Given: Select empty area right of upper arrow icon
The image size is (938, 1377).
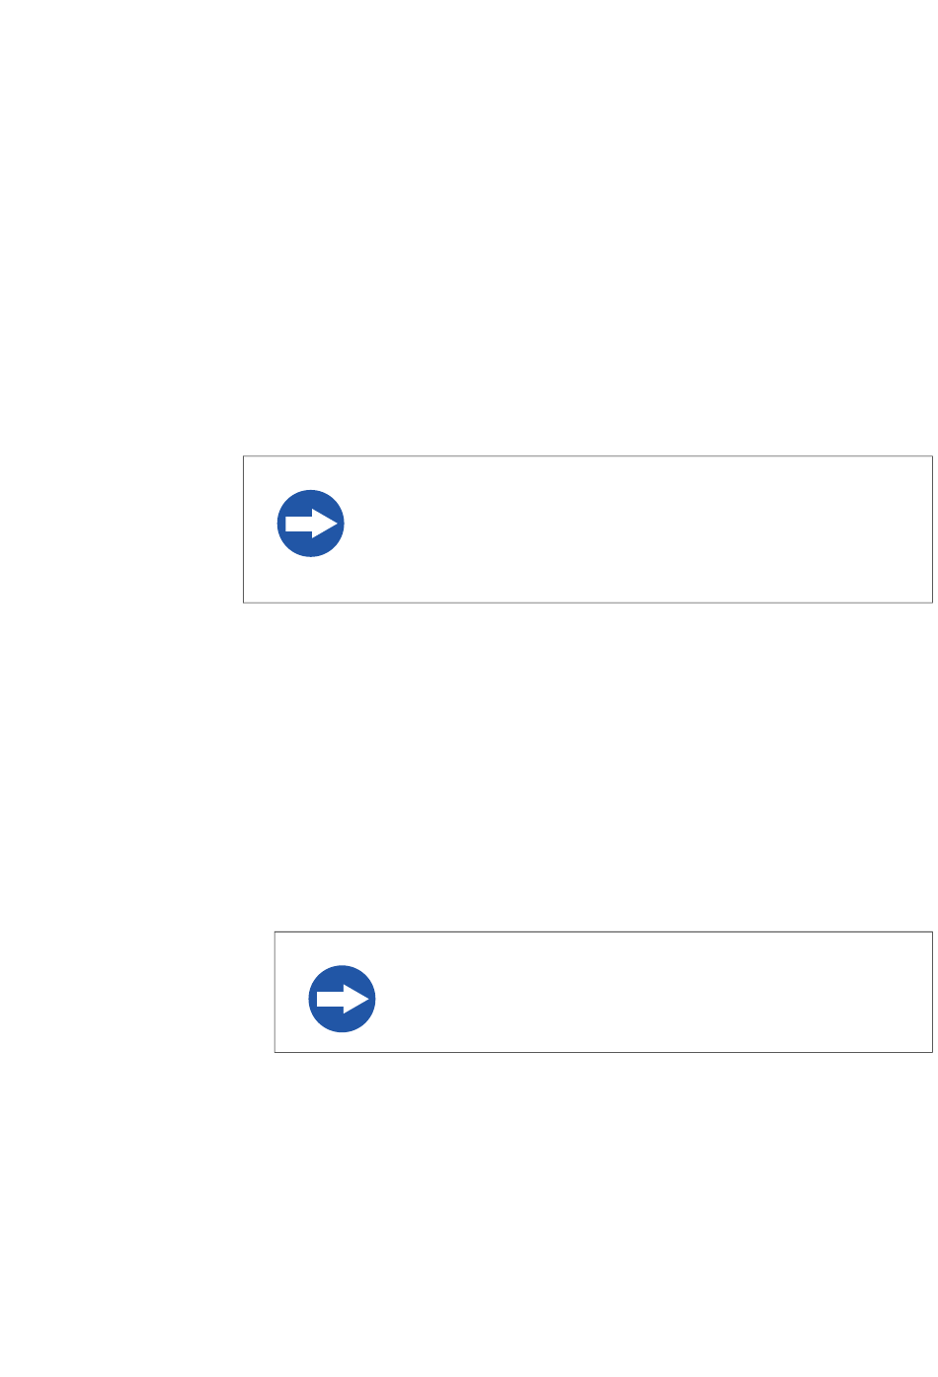Looking at the screenshot, I should [x=642, y=529].
